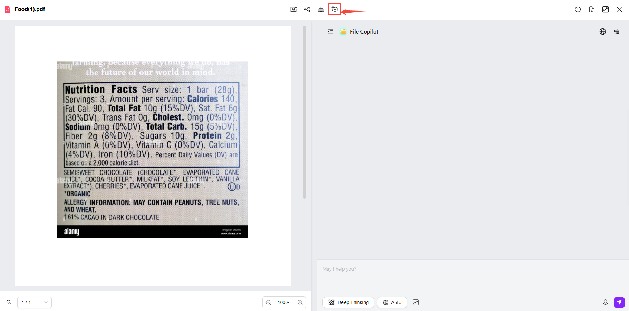Click the AI image tool icon in the top toolbar
The width and height of the screenshot is (629, 311).
[x=293, y=9]
